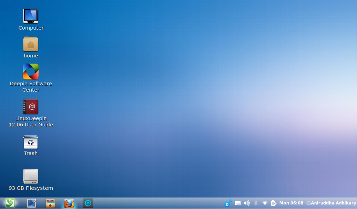The width and height of the screenshot is (357, 209).
Task: Click the show desktop taskbar icon
Action: (32, 203)
